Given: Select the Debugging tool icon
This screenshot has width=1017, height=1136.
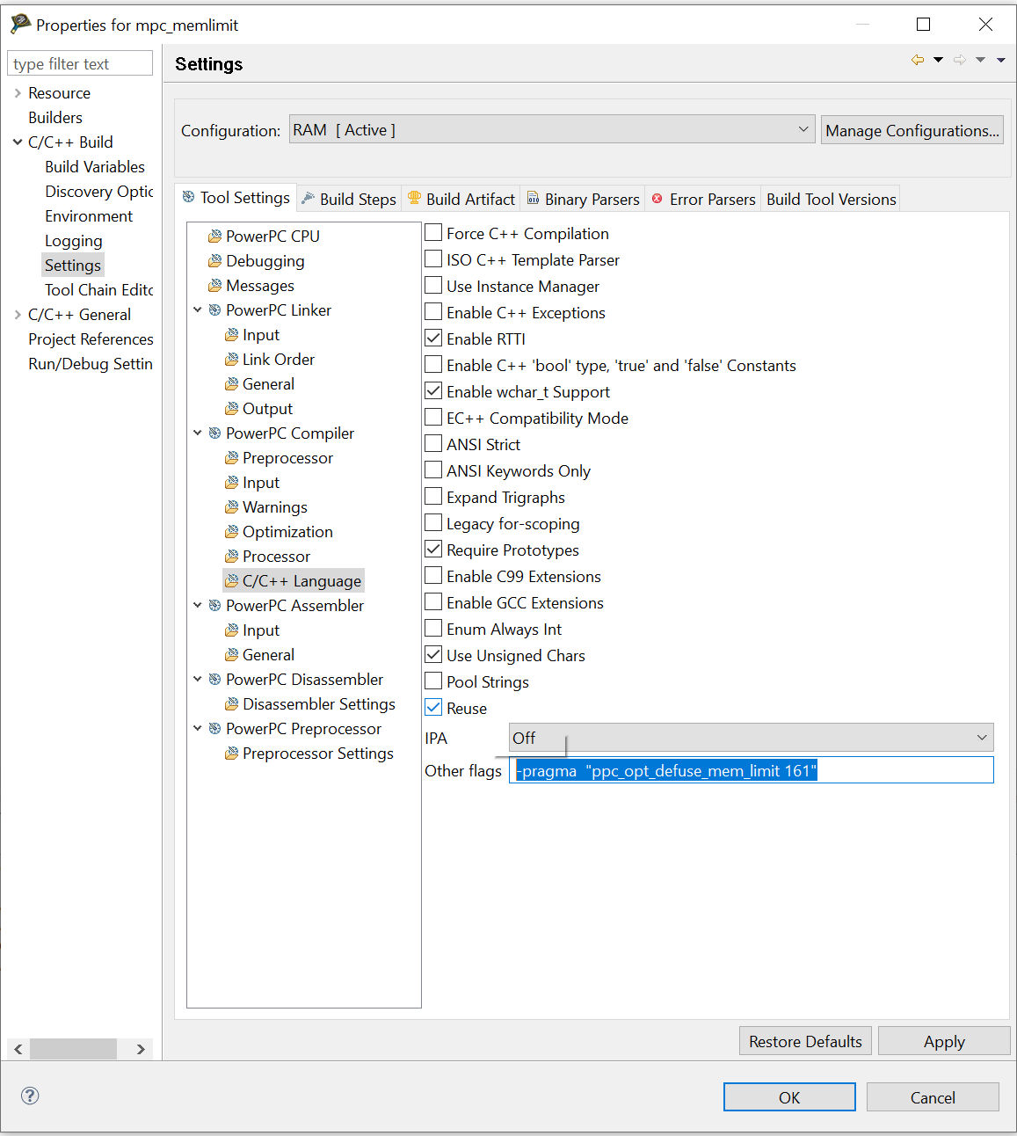Looking at the screenshot, I should pos(214,260).
